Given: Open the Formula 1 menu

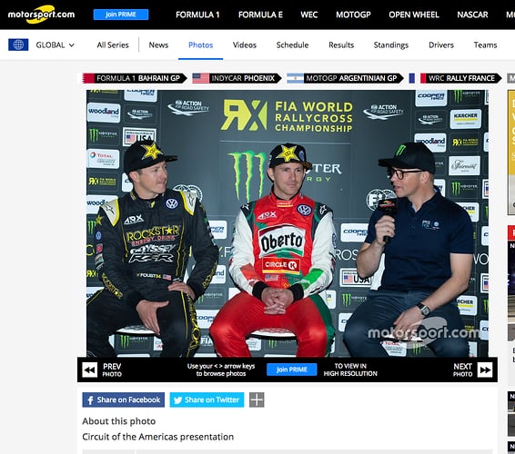Looking at the screenshot, I should [x=197, y=15].
